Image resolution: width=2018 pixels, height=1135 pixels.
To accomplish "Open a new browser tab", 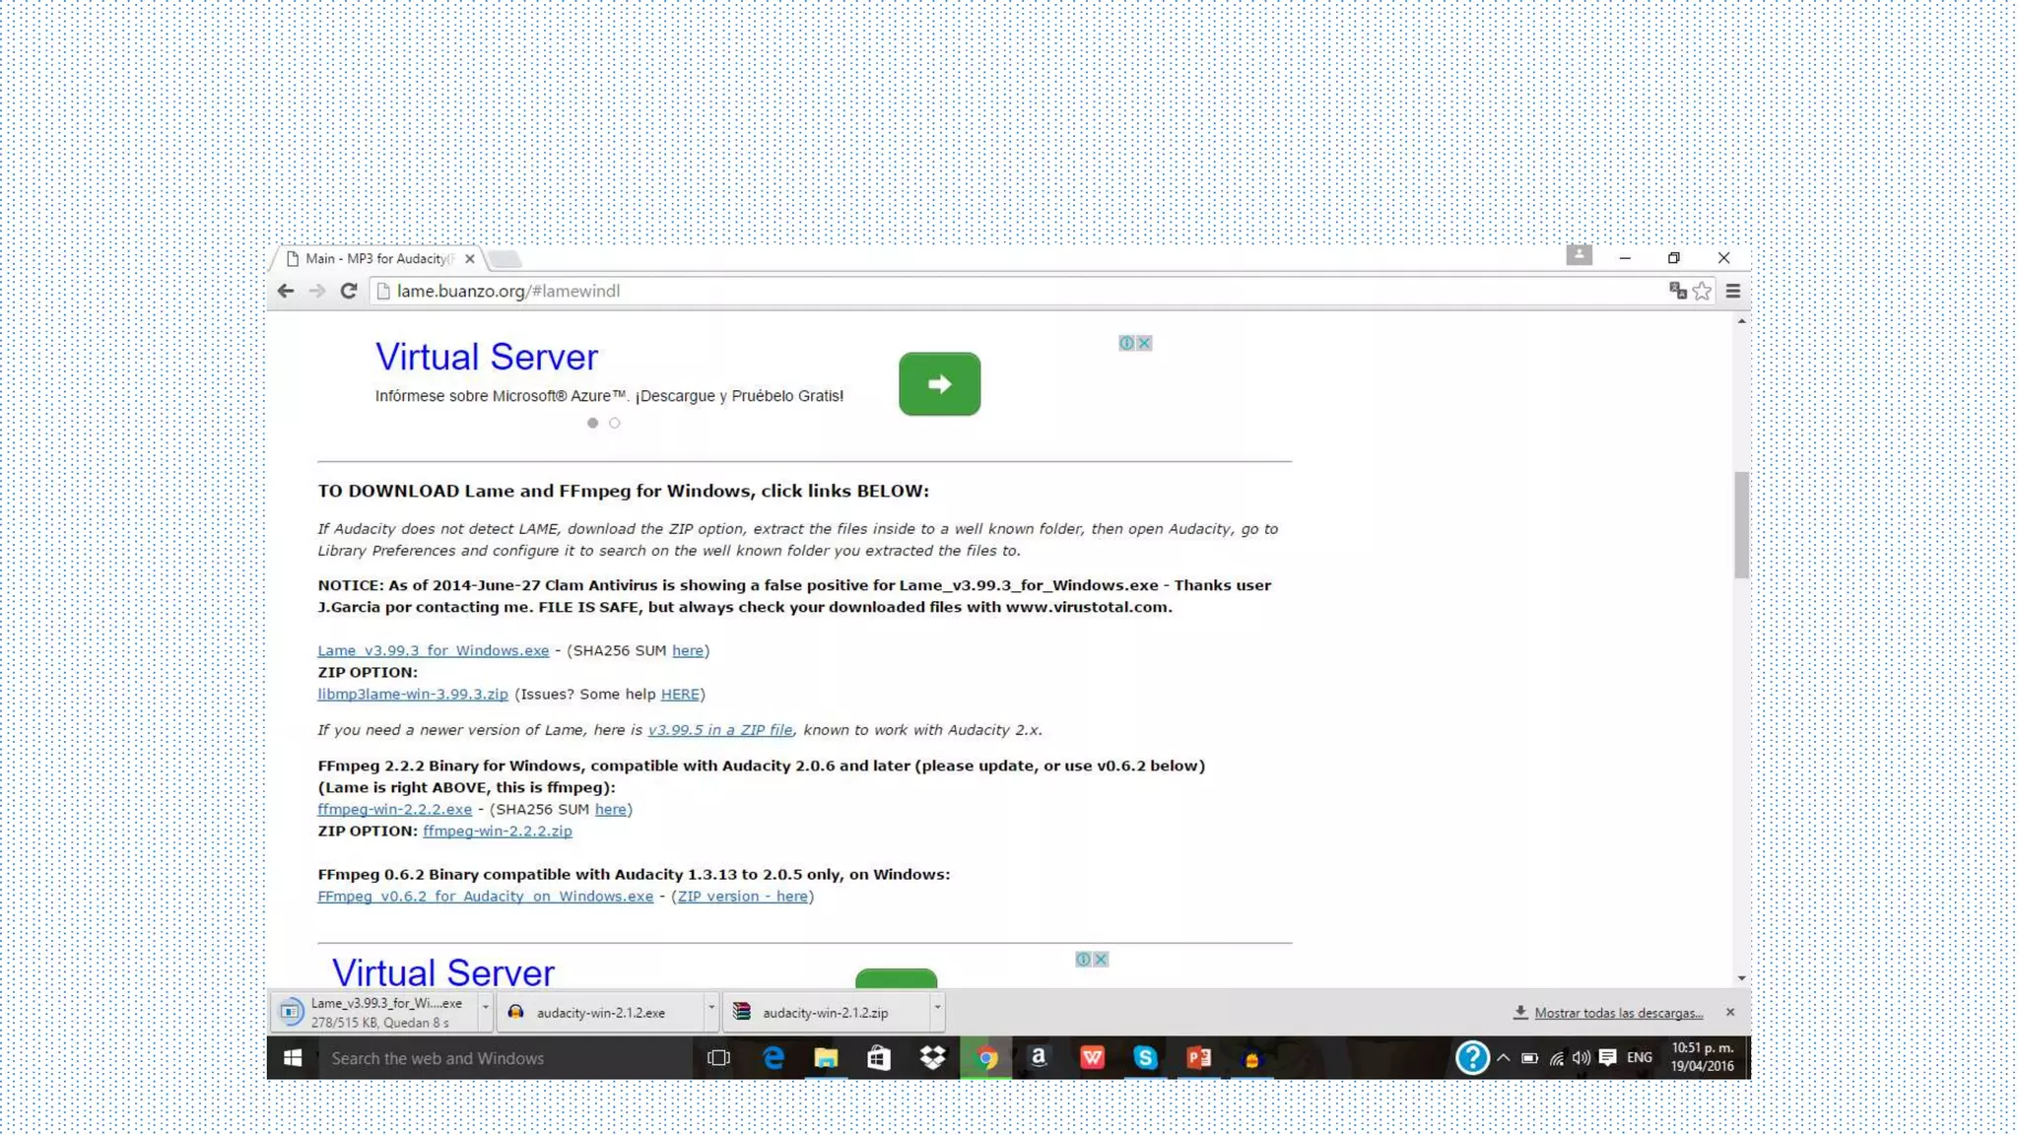I will click(x=504, y=259).
